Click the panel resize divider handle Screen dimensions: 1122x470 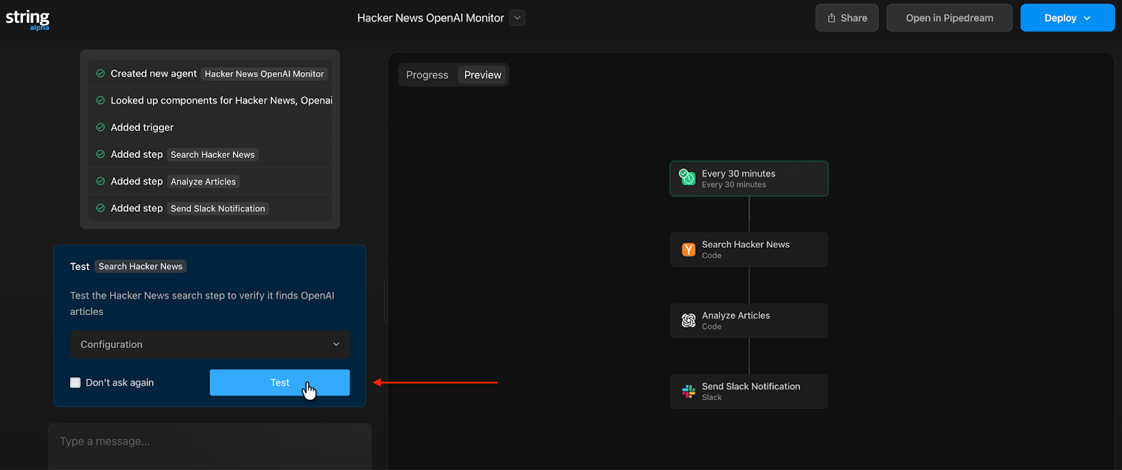click(385, 302)
